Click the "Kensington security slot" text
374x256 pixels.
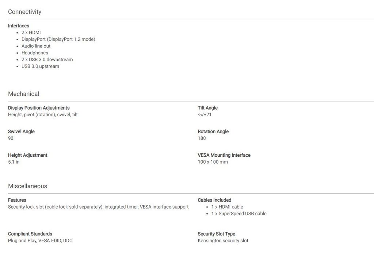pos(223,241)
